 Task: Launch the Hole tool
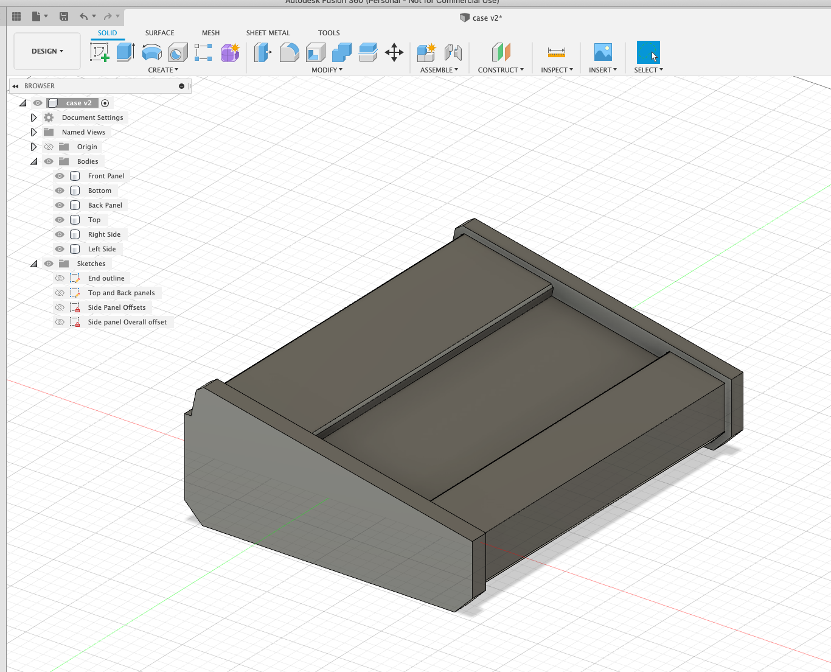(178, 52)
